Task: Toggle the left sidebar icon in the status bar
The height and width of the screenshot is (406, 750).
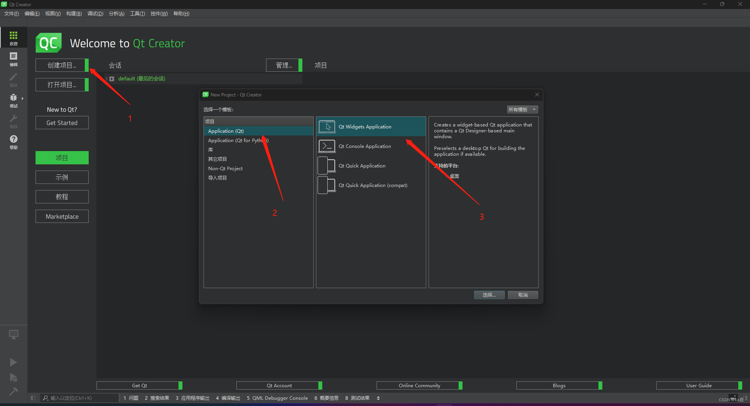Action: [33, 398]
